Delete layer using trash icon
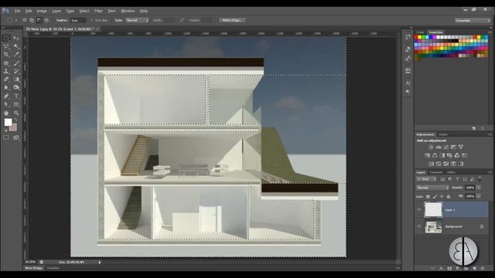The width and height of the screenshot is (495, 278). (x=483, y=269)
